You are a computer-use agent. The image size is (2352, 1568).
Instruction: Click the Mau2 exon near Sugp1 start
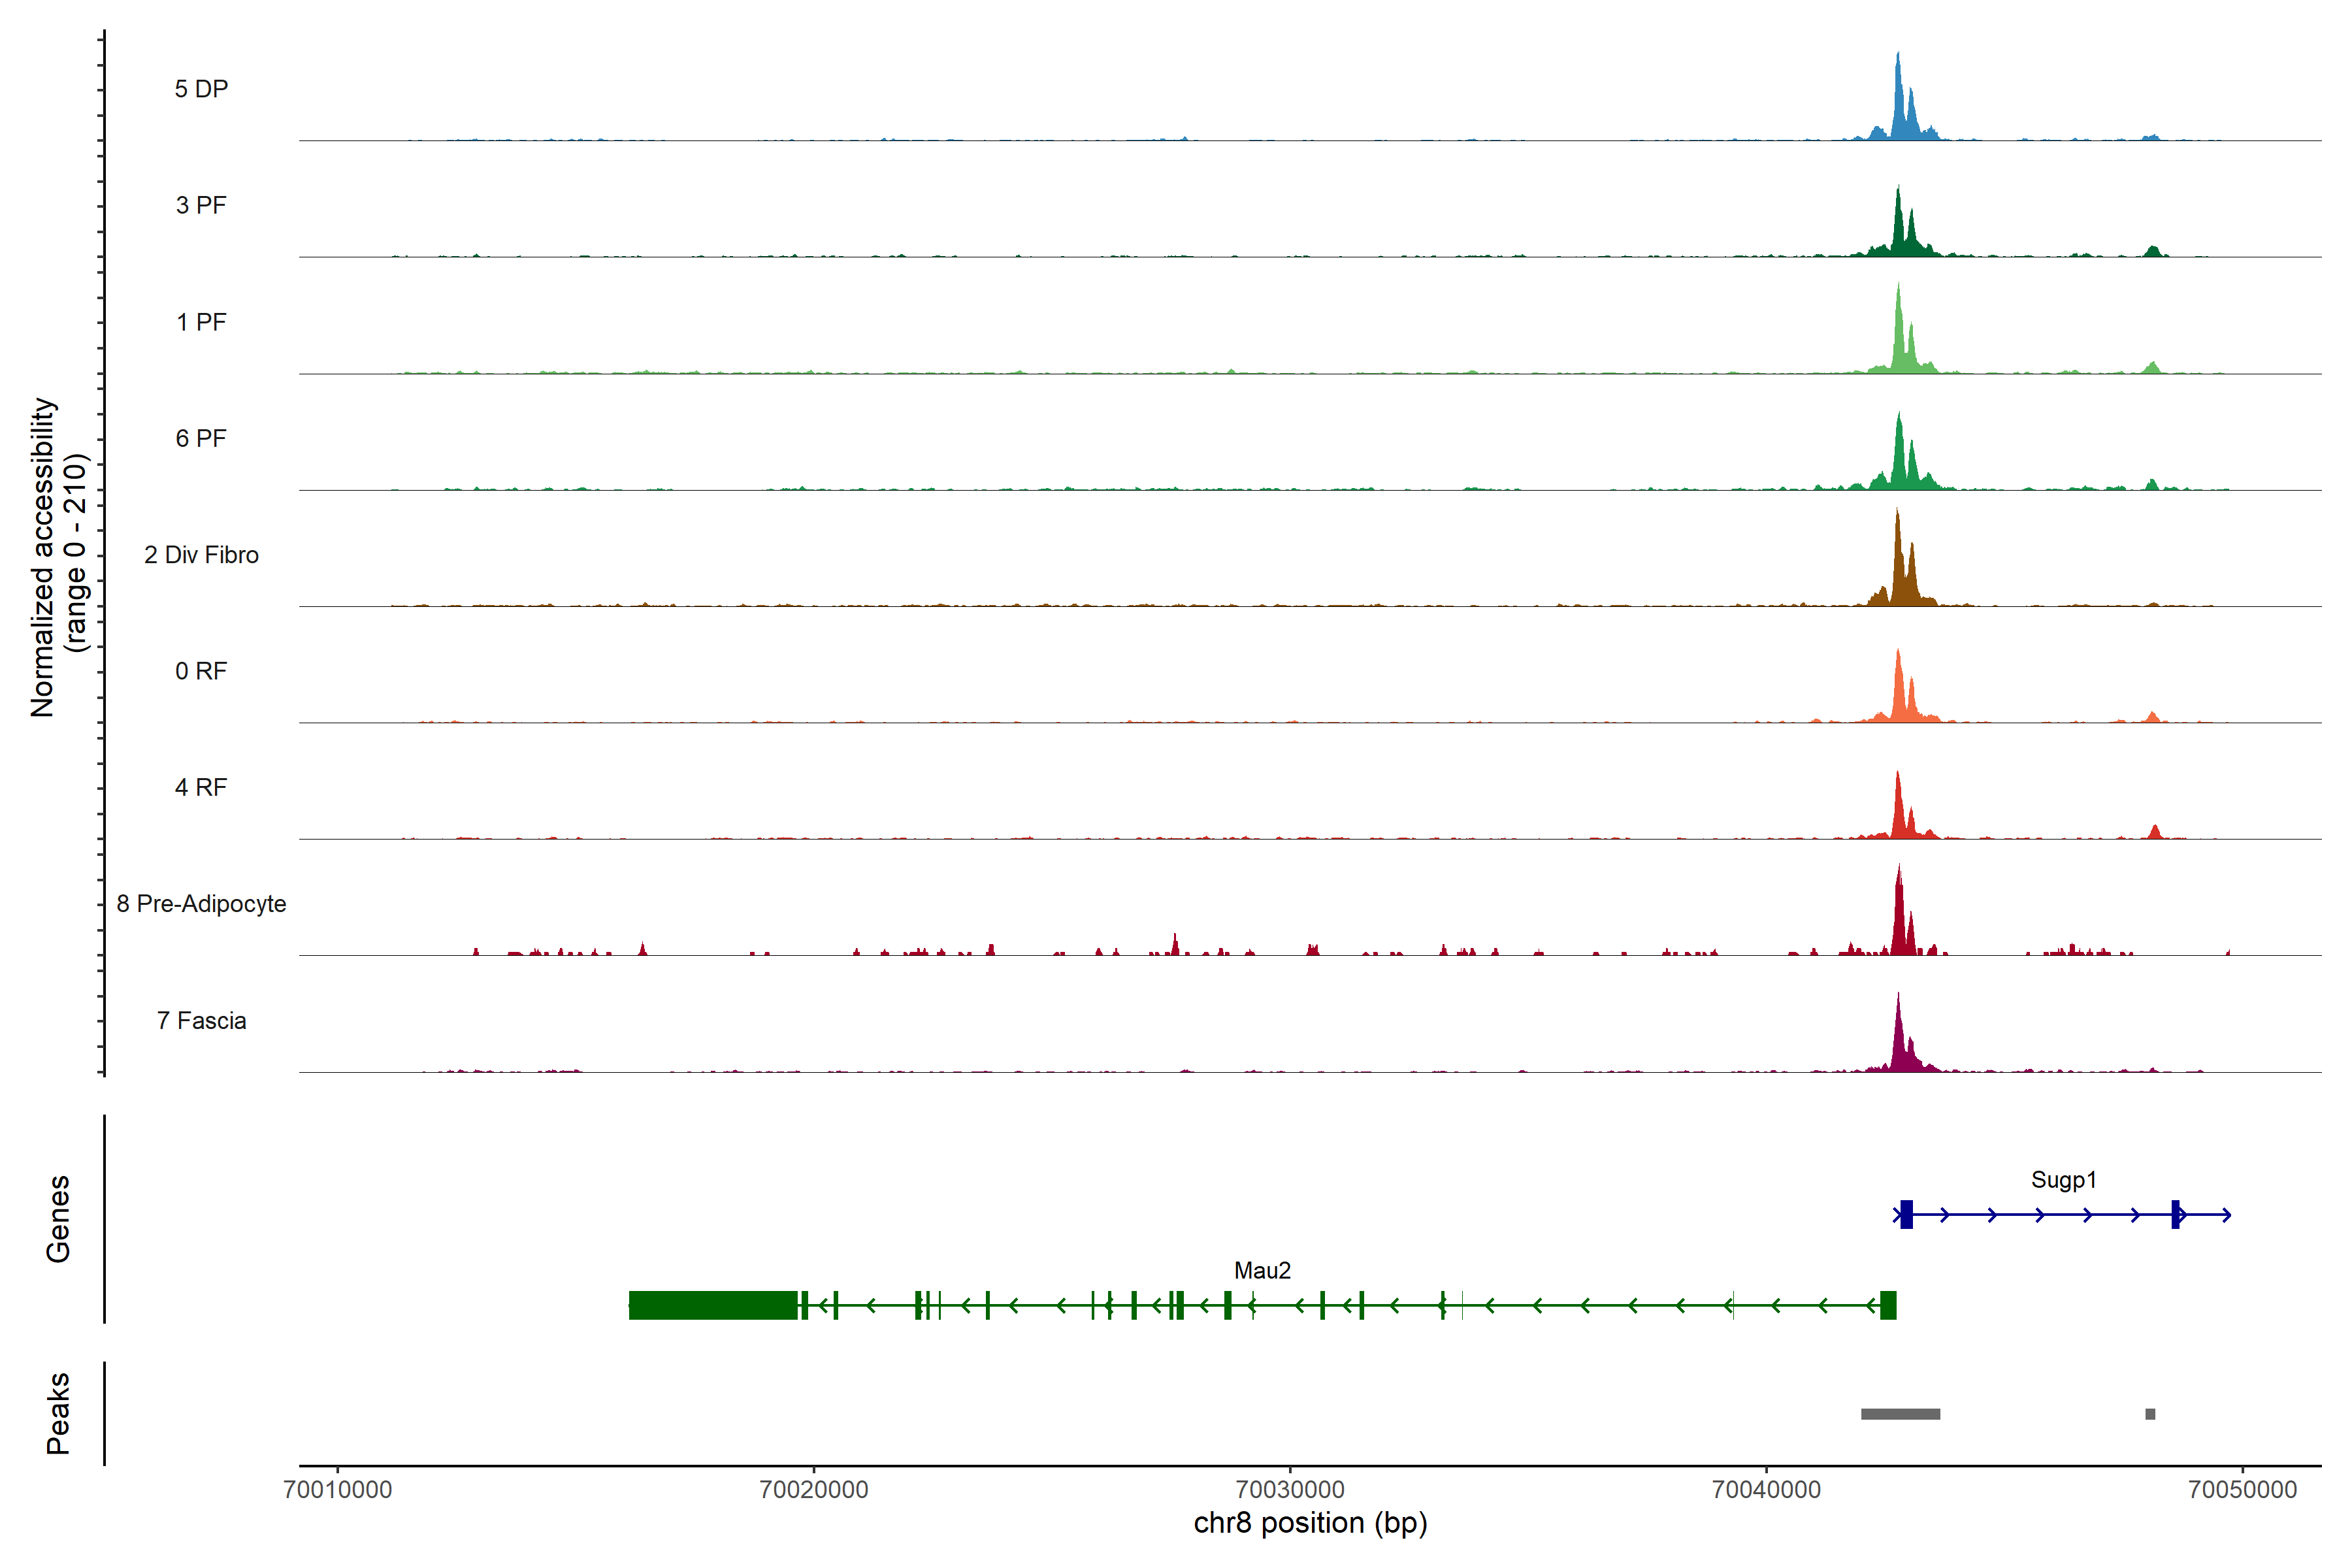(1888, 1305)
